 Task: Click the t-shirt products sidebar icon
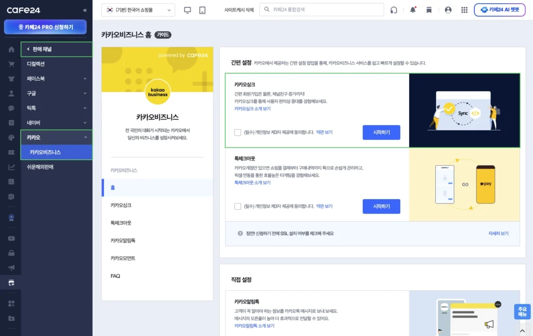point(11,79)
